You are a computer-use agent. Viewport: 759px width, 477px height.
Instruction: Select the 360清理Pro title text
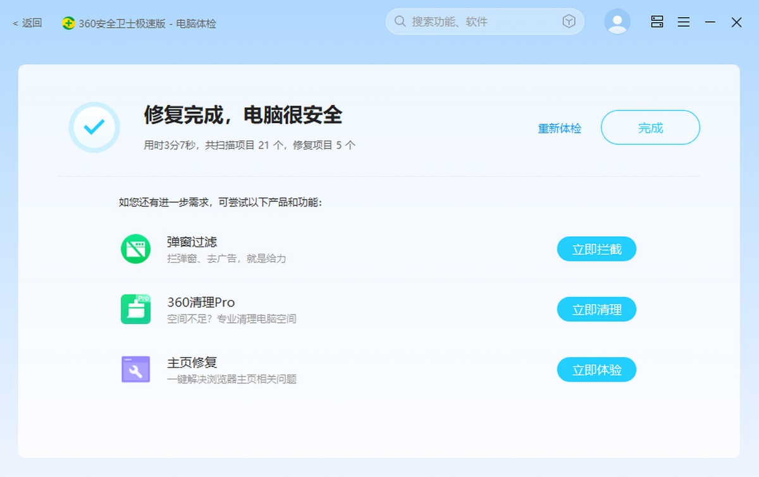pyautogui.click(x=201, y=303)
